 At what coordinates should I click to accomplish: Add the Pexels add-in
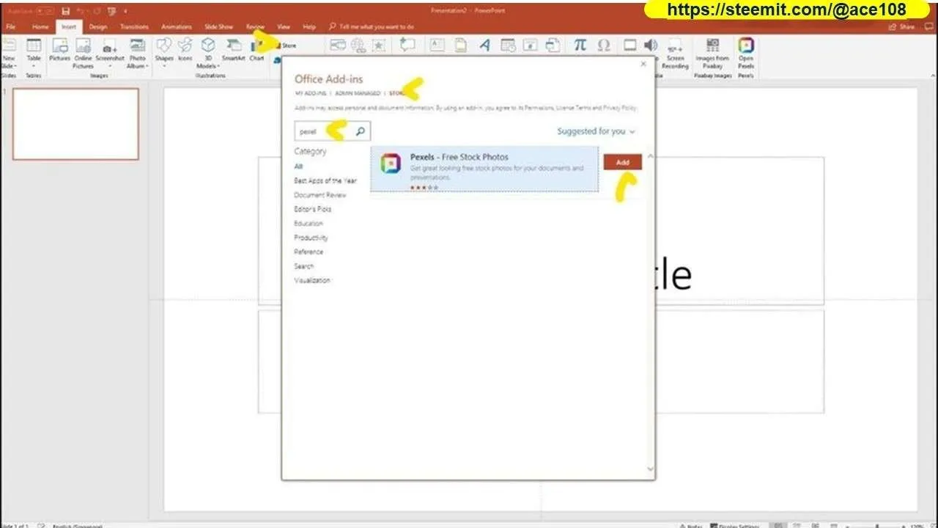tap(622, 163)
